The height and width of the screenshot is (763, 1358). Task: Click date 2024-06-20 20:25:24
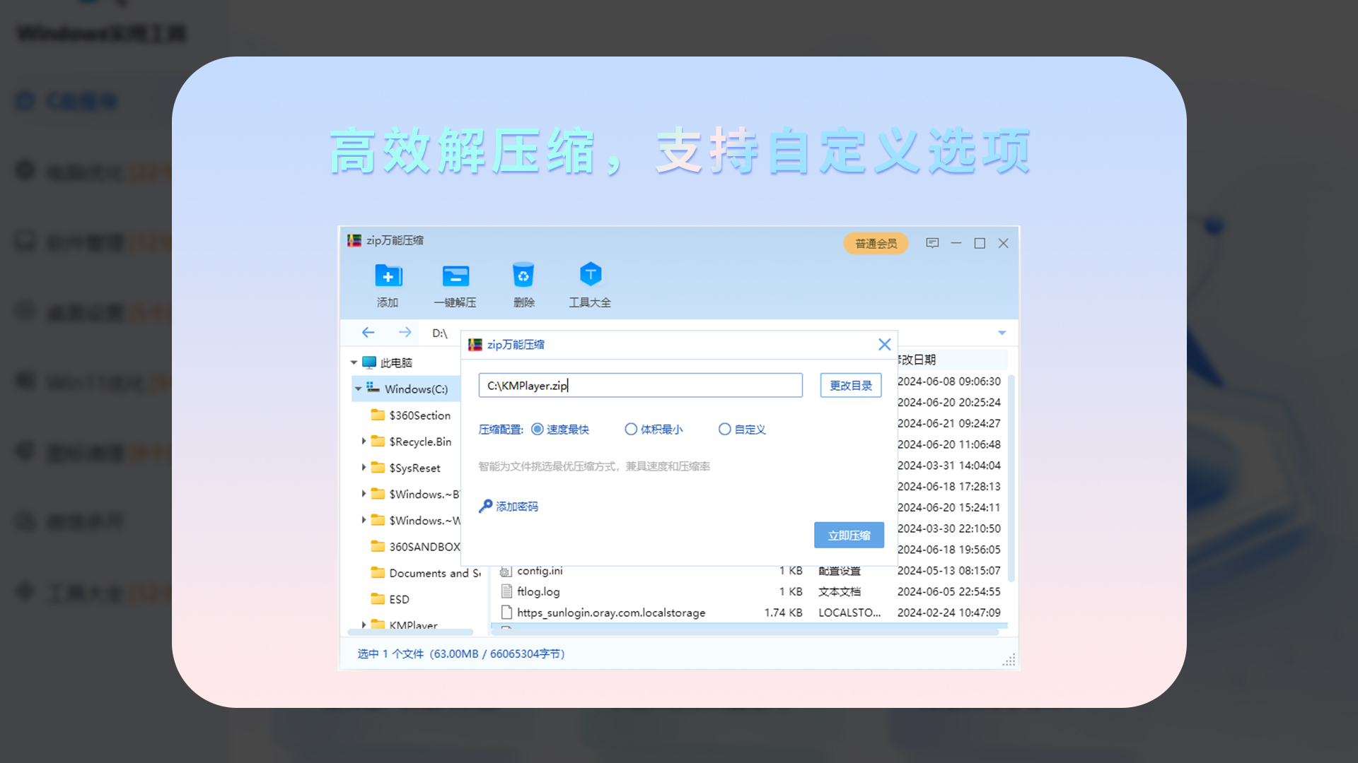(x=948, y=403)
